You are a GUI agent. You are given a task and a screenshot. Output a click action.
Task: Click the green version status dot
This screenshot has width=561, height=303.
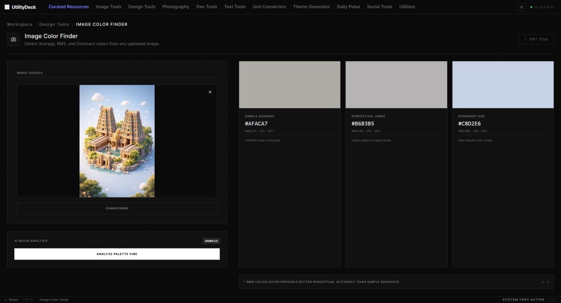click(x=532, y=6)
